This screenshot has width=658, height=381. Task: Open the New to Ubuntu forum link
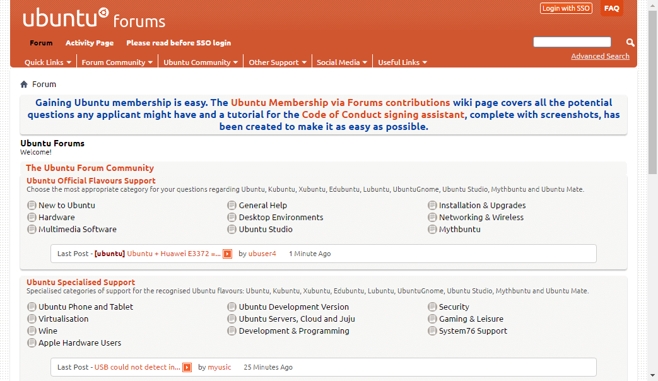click(67, 205)
